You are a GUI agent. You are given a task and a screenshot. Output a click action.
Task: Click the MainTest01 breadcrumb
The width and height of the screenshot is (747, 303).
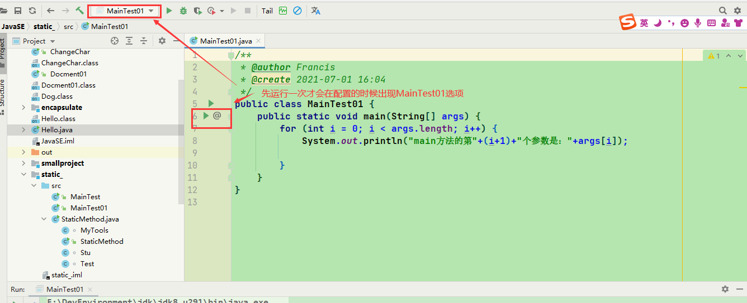pos(105,26)
